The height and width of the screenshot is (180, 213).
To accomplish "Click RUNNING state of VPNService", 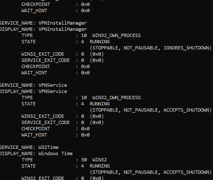I will (100, 104).
